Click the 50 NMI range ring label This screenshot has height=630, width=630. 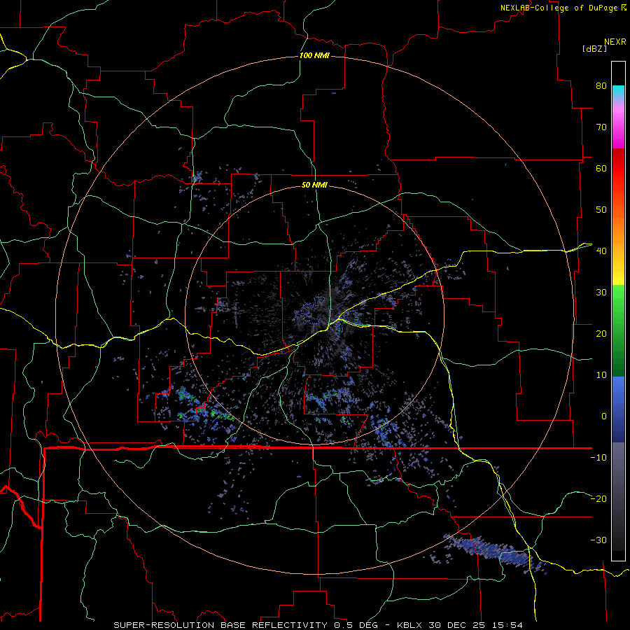(x=314, y=185)
